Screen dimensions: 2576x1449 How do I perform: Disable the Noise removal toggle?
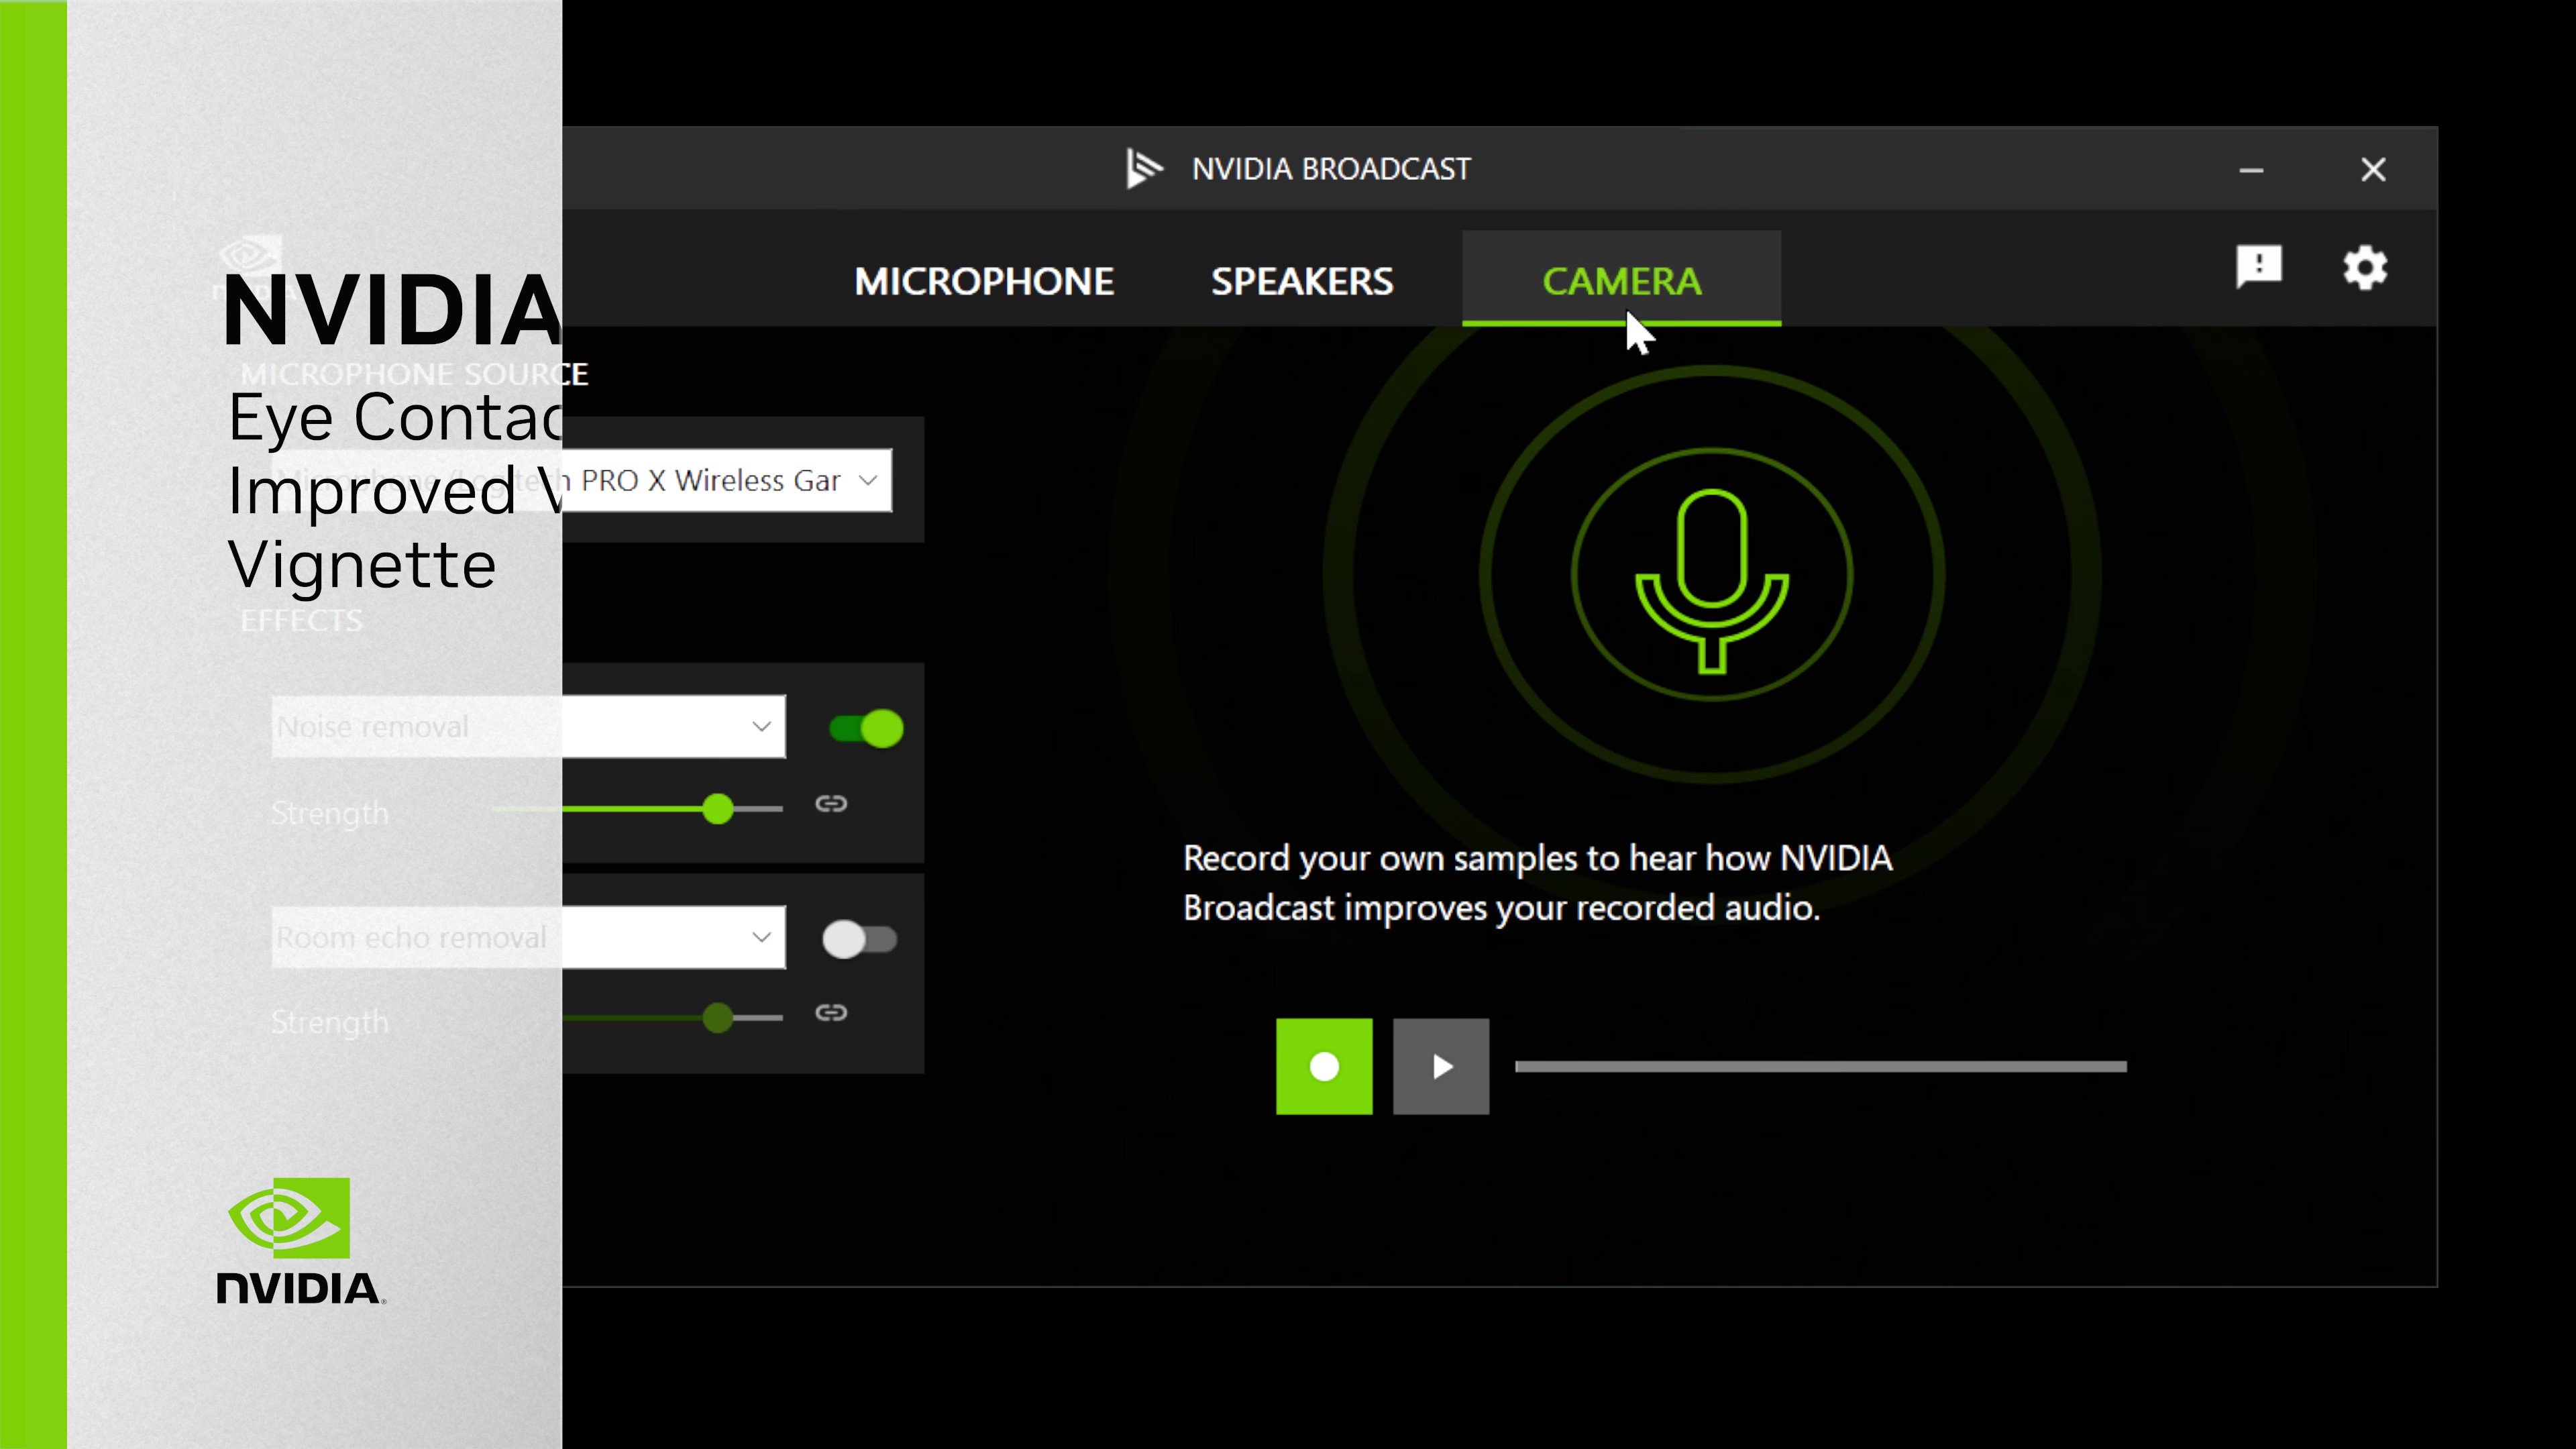click(x=866, y=728)
